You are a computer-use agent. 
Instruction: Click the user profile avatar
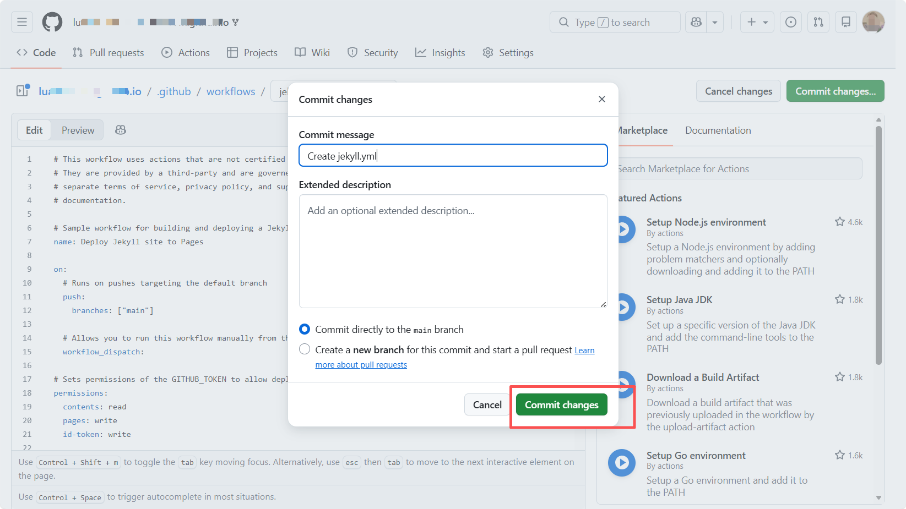[x=873, y=22]
